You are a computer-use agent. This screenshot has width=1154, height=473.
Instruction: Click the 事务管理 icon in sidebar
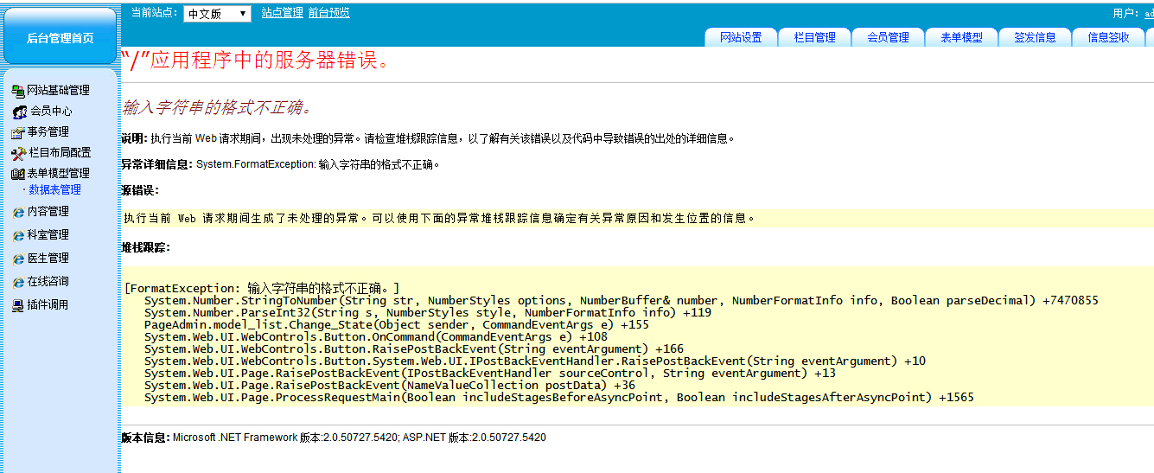point(17,132)
